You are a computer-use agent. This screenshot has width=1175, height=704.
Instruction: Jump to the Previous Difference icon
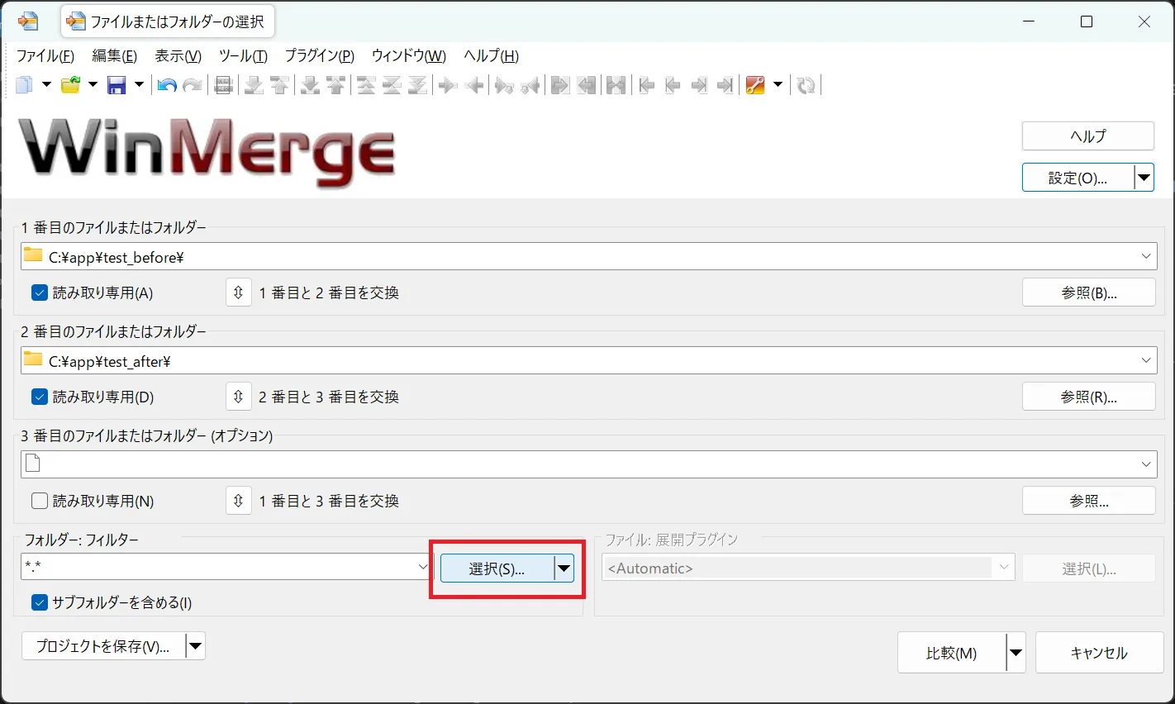click(279, 85)
